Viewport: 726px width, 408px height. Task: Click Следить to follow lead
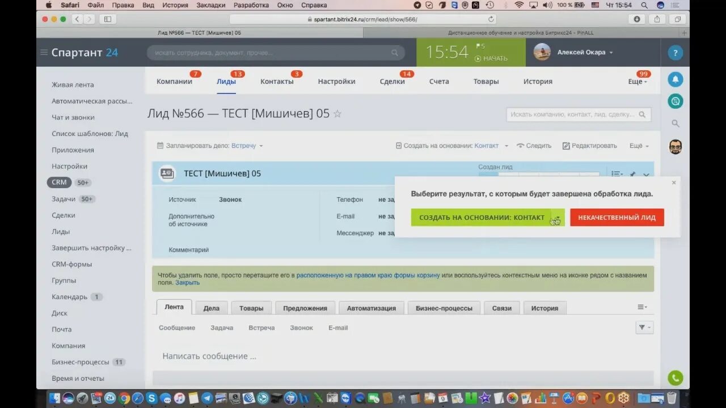(534, 146)
